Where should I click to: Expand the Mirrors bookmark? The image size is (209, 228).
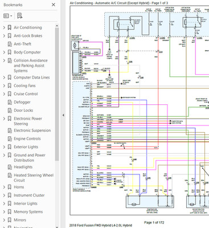click(4, 220)
